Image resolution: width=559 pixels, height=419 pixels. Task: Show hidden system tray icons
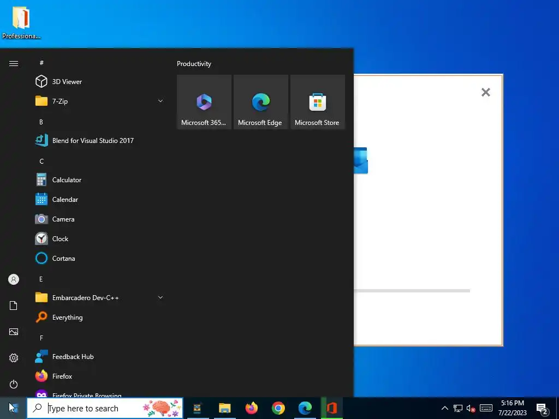(x=445, y=408)
